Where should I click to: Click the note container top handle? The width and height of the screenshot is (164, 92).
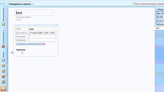36,25
